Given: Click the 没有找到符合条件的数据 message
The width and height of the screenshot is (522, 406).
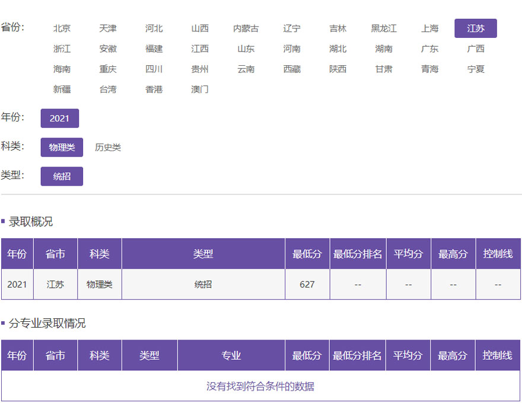Looking at the screenshot, I should pyautogui.click(x=260, y=386).
